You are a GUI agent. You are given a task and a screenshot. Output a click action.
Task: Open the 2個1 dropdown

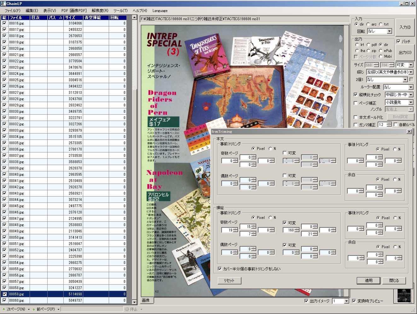[x=405, y=80]
